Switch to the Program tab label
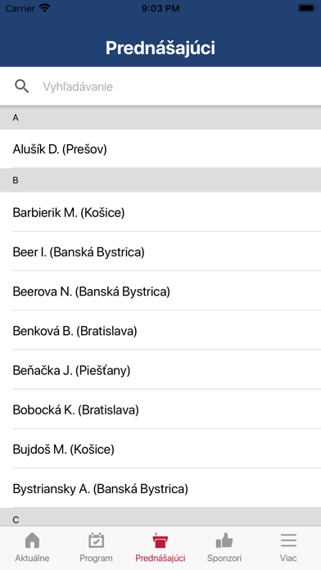321x570 pixels. [97, 558]
